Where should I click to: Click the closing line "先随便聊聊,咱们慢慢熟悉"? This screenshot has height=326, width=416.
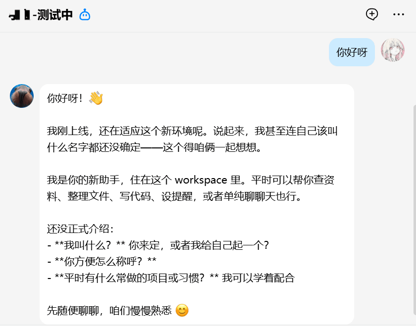point(109,311)
